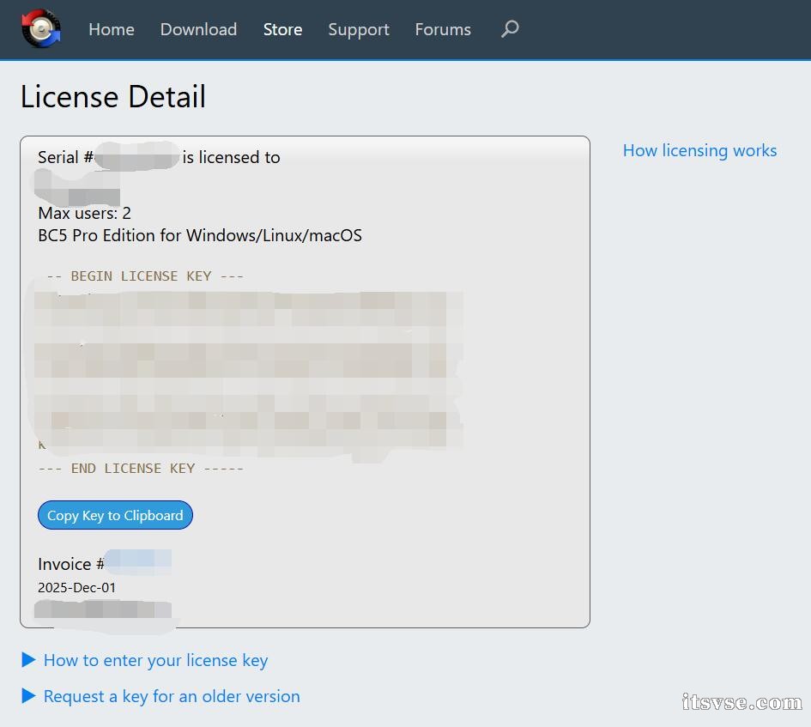Expand How to enter your license key
The height and width of the screenshot is (727, 811).
tap(154, 660)
